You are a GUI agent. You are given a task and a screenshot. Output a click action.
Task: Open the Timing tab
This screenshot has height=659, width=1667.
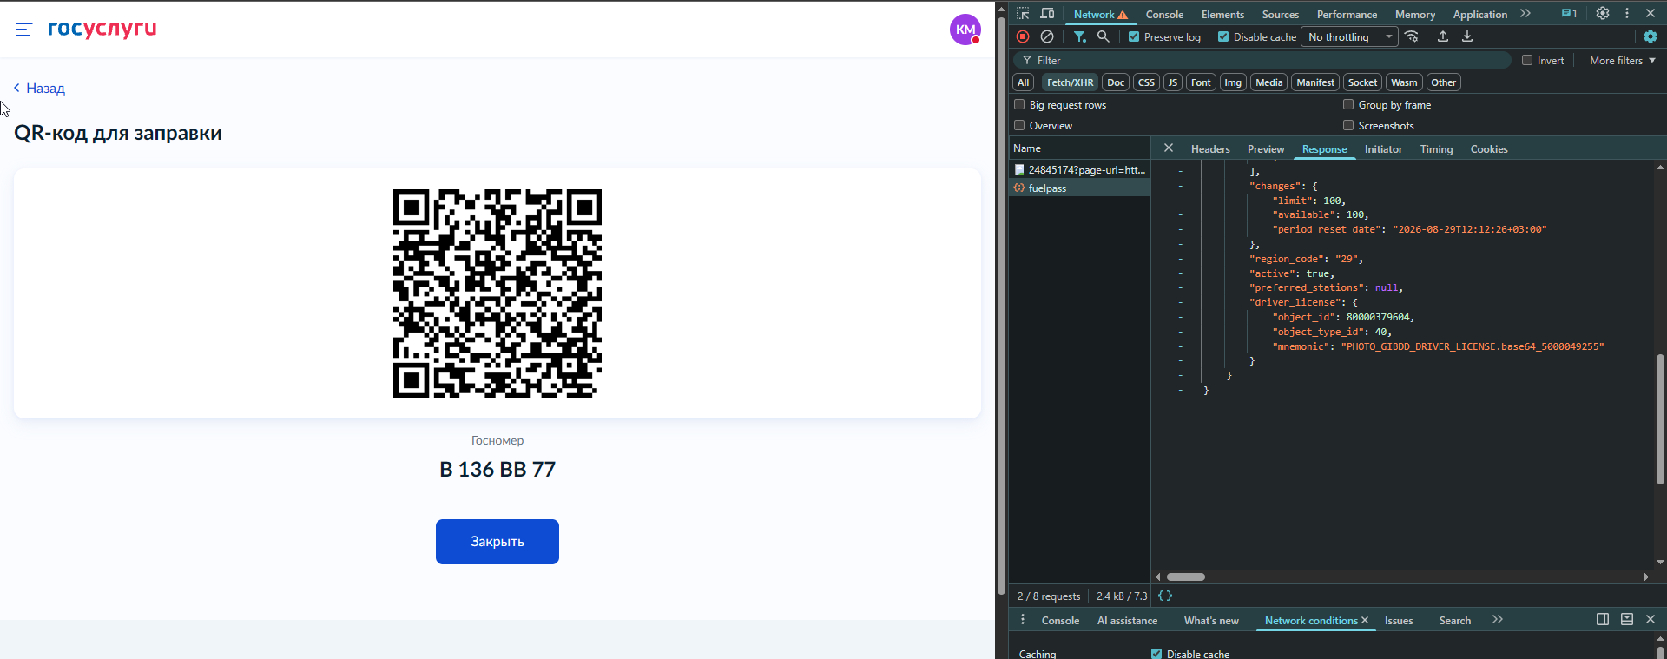1436,149
